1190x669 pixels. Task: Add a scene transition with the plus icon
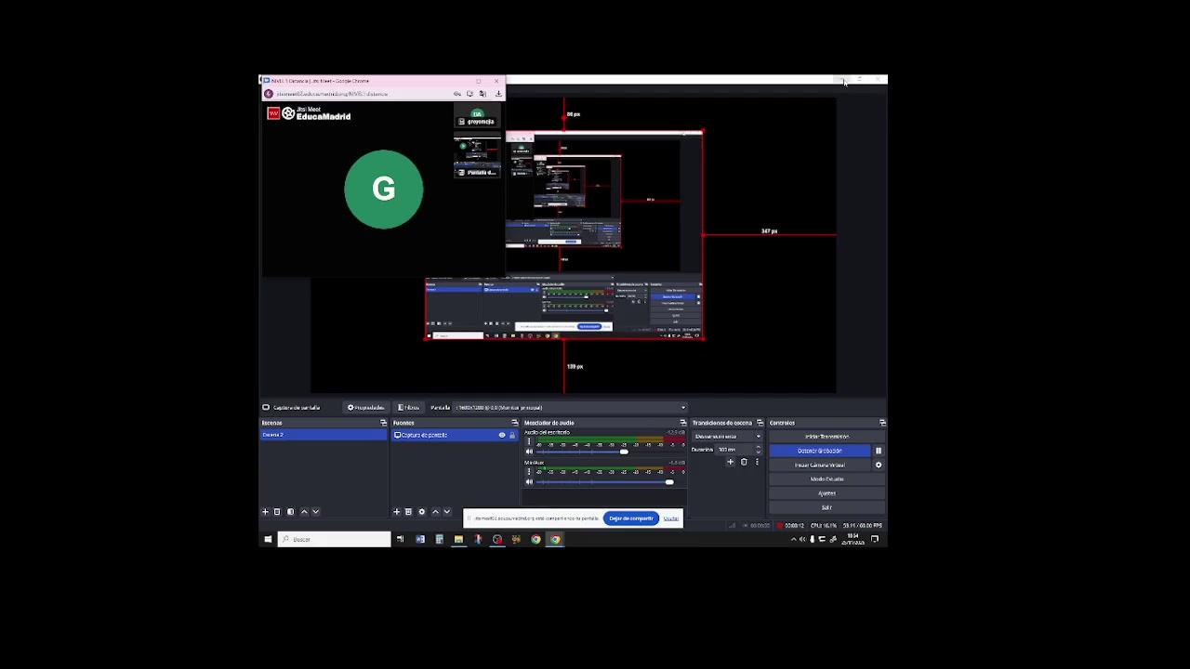pyautogui.click(x=730, y=462)
